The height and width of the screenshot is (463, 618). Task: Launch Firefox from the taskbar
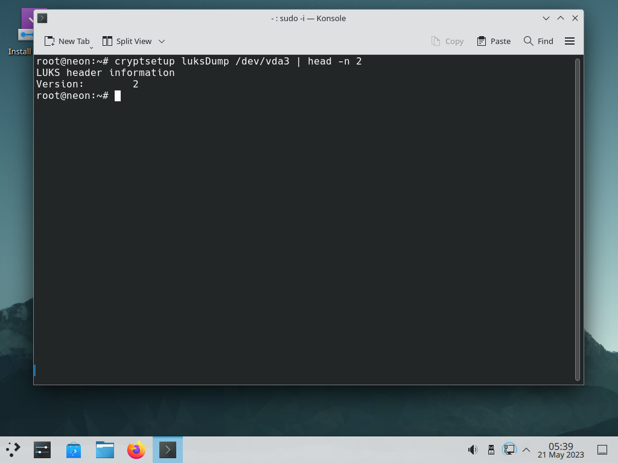pos(136,450)
